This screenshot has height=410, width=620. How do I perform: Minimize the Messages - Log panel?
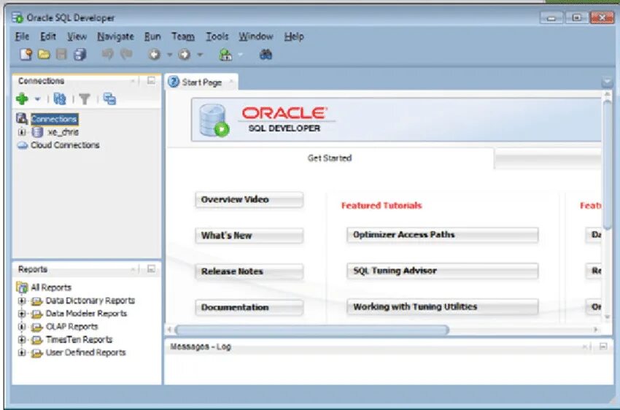[603, 347]
